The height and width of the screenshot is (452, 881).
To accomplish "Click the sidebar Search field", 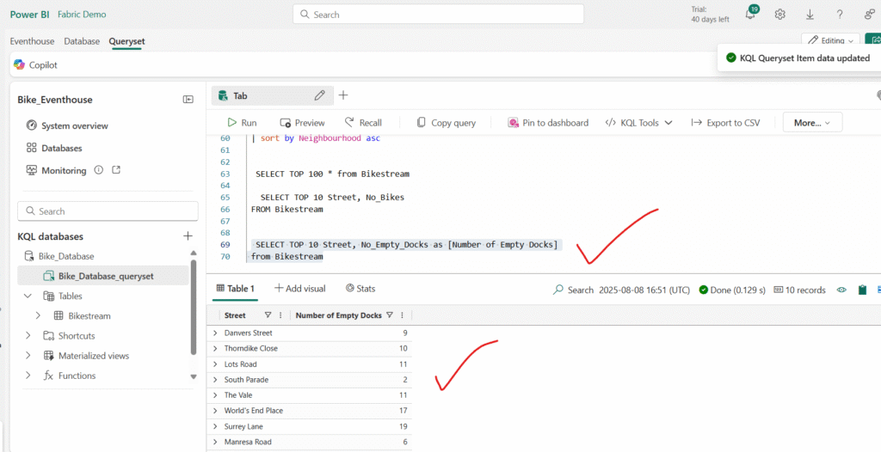I will coord(108,211).
